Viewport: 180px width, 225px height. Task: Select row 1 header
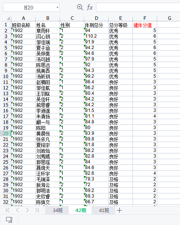[6, 25]
